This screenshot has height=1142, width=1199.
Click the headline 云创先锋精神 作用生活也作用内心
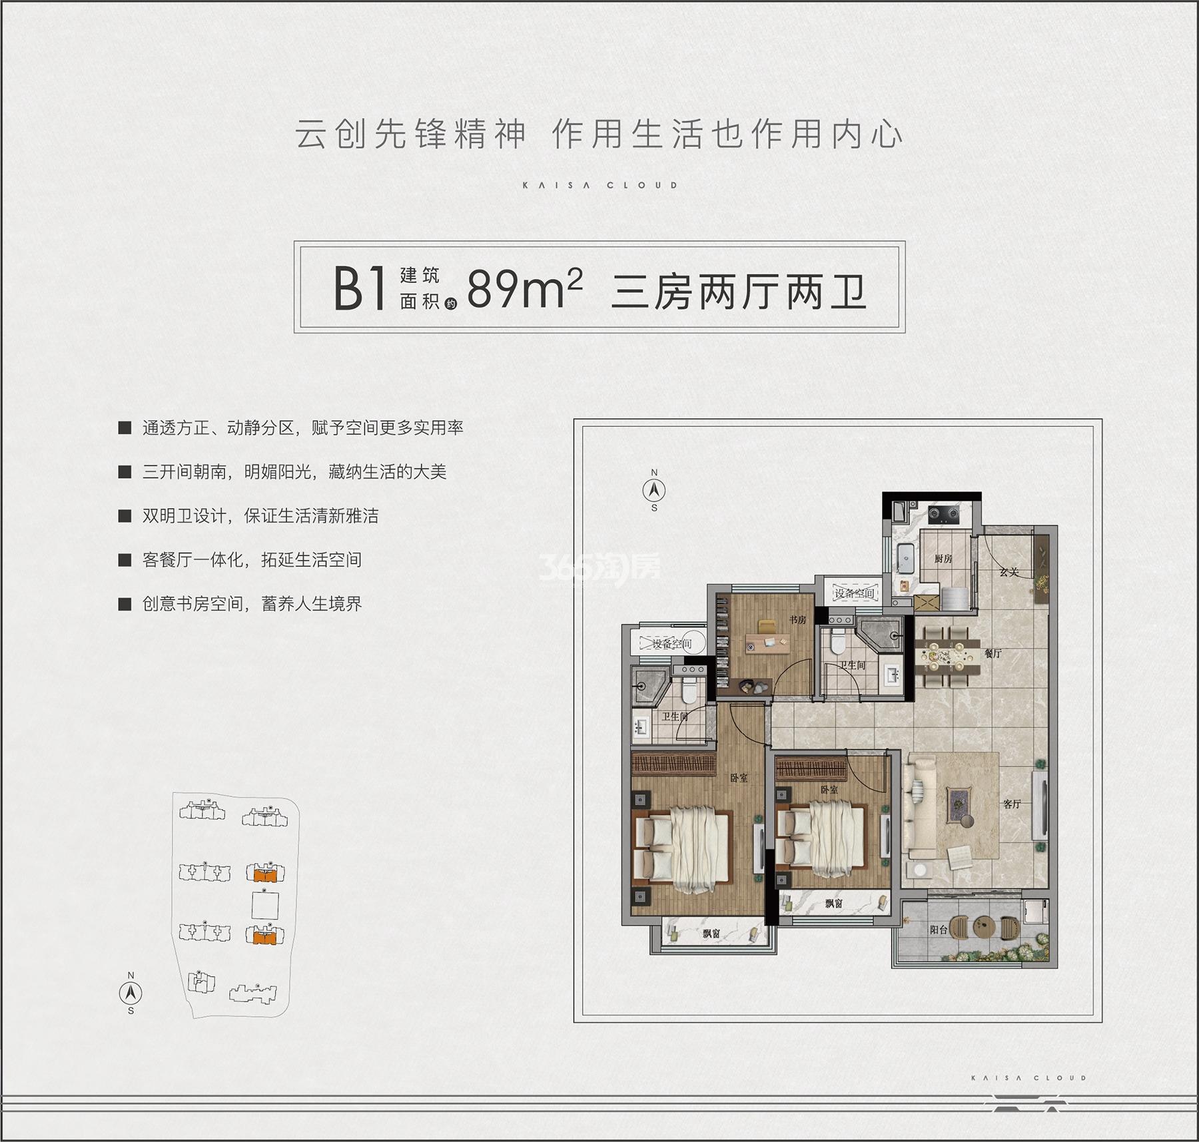point(599,135)
